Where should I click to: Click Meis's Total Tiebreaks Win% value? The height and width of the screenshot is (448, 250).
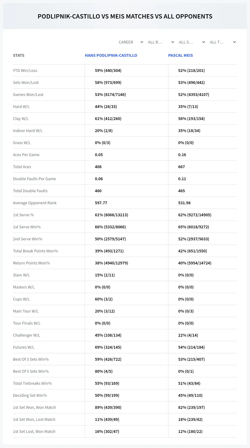[189, 383]
